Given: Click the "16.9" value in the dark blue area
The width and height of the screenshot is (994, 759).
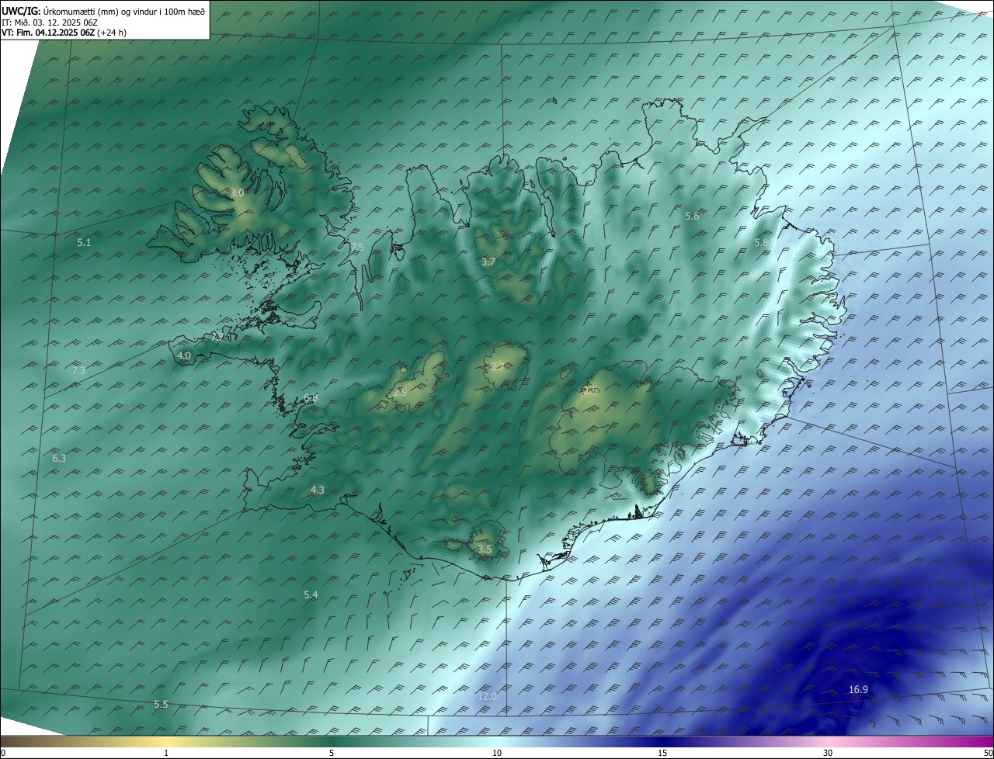Looking at the screenshot, I should click(x=858, y=690).
